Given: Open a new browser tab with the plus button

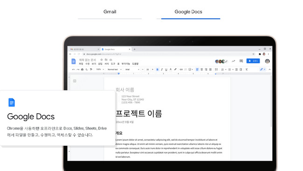Looking at the screenshot, I should click(135, 49).
